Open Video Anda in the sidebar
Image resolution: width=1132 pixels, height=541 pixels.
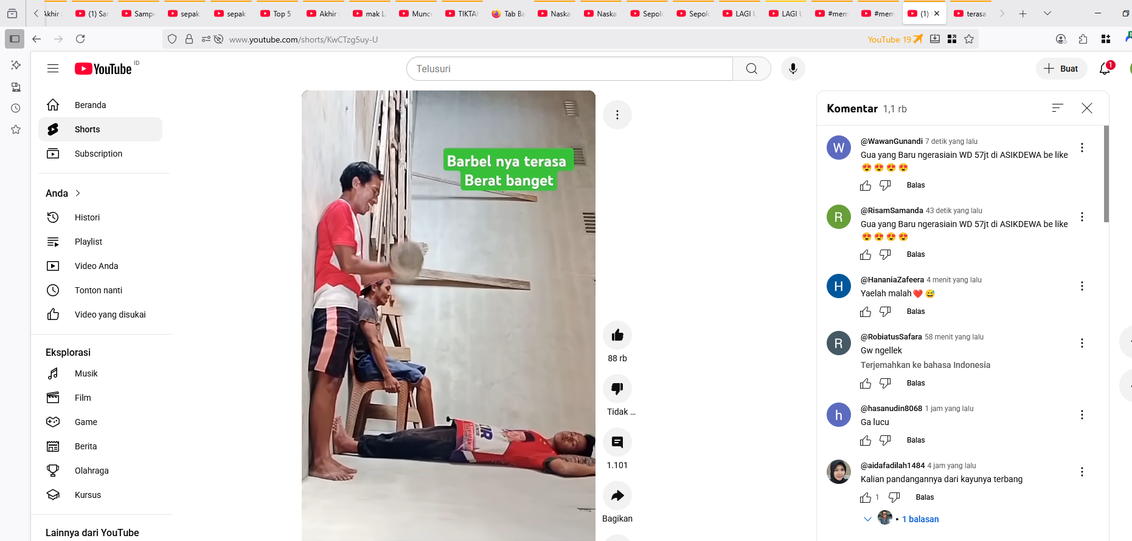(x=100, y=266)
